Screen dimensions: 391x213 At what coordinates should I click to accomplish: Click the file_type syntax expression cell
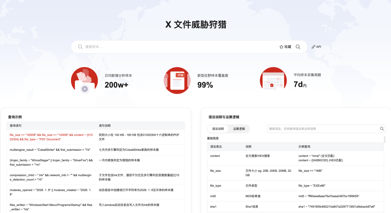click(x=216, y=186)
